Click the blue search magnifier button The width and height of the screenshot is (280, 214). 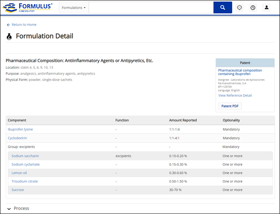(223, 8)
